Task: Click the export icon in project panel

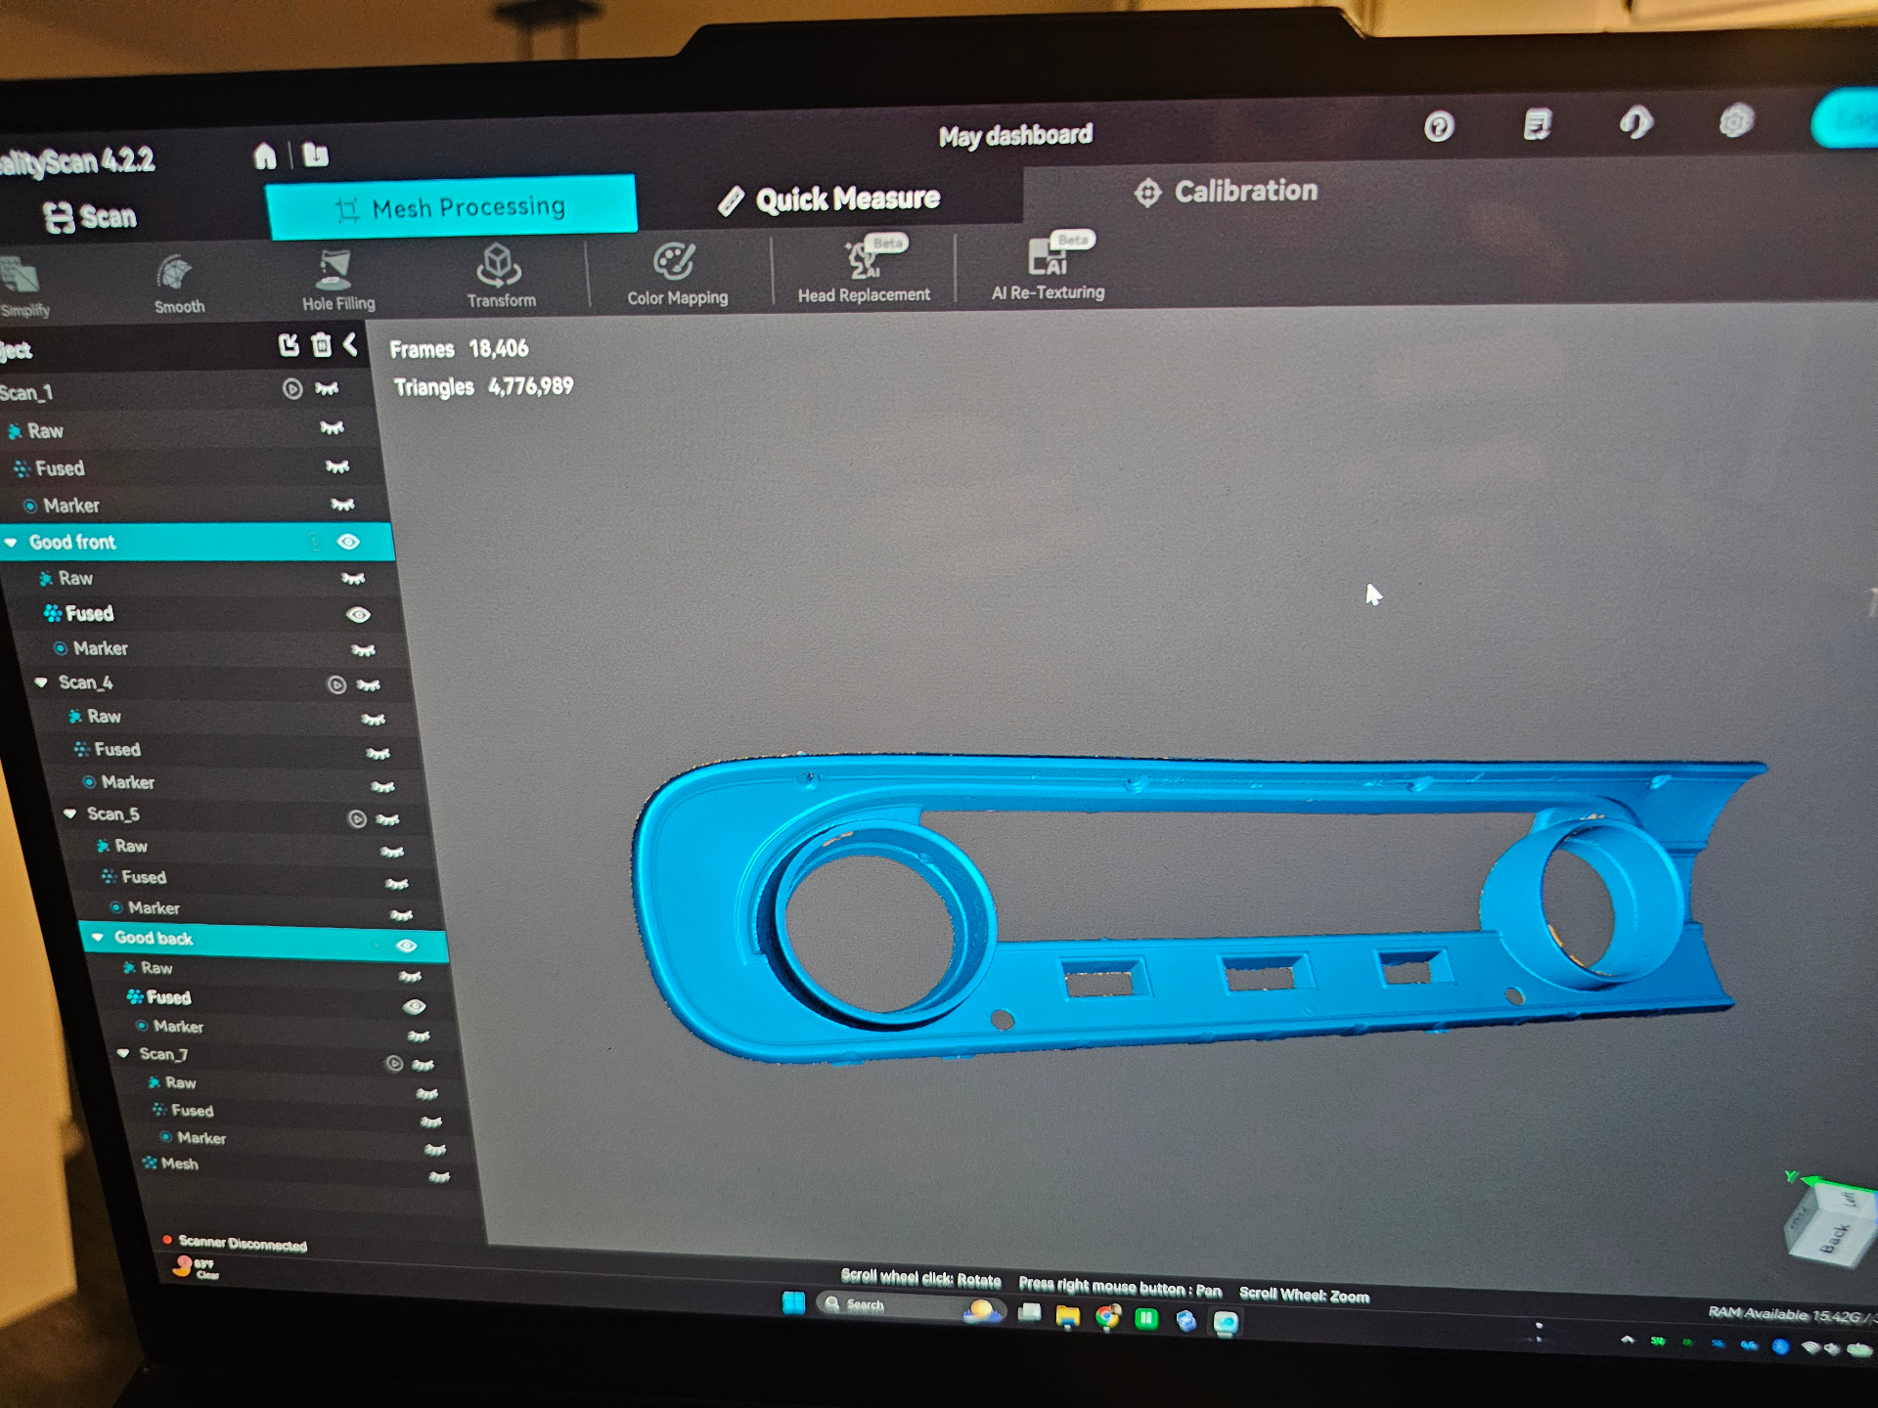Action: (289, 345)
